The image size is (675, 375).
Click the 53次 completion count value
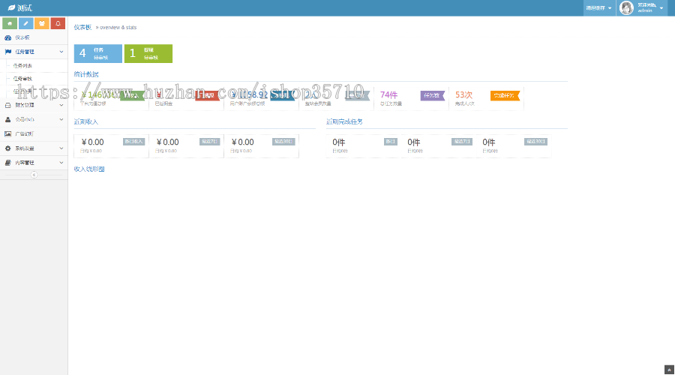463,94
